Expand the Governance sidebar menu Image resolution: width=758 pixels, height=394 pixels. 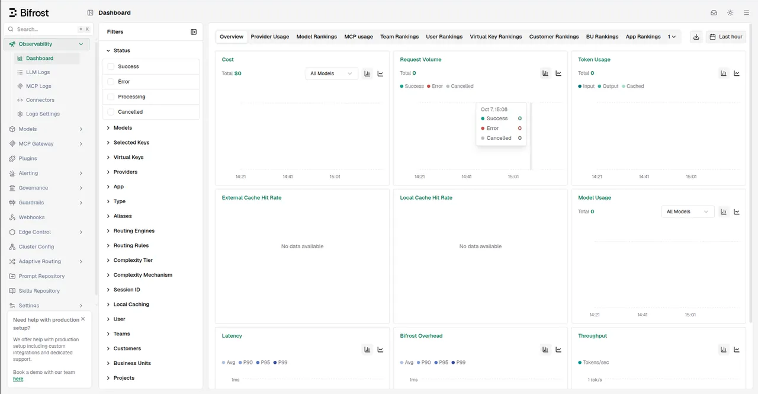pyautogui.click(x=47, y=188)
